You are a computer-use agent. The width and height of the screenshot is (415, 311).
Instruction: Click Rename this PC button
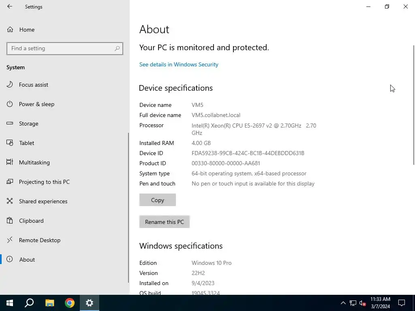pos(165,222)
